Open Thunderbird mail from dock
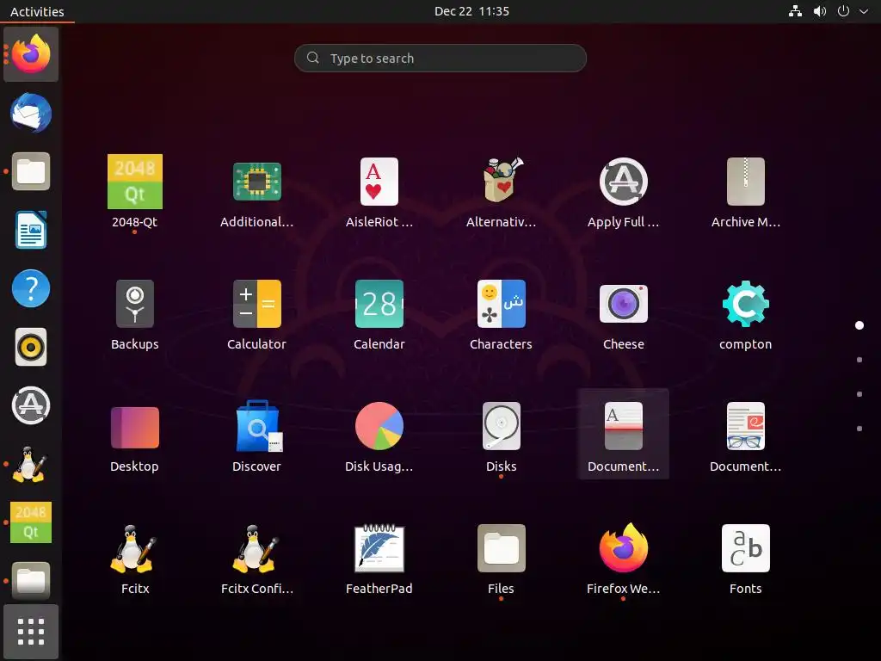 (x=31, y=113)
